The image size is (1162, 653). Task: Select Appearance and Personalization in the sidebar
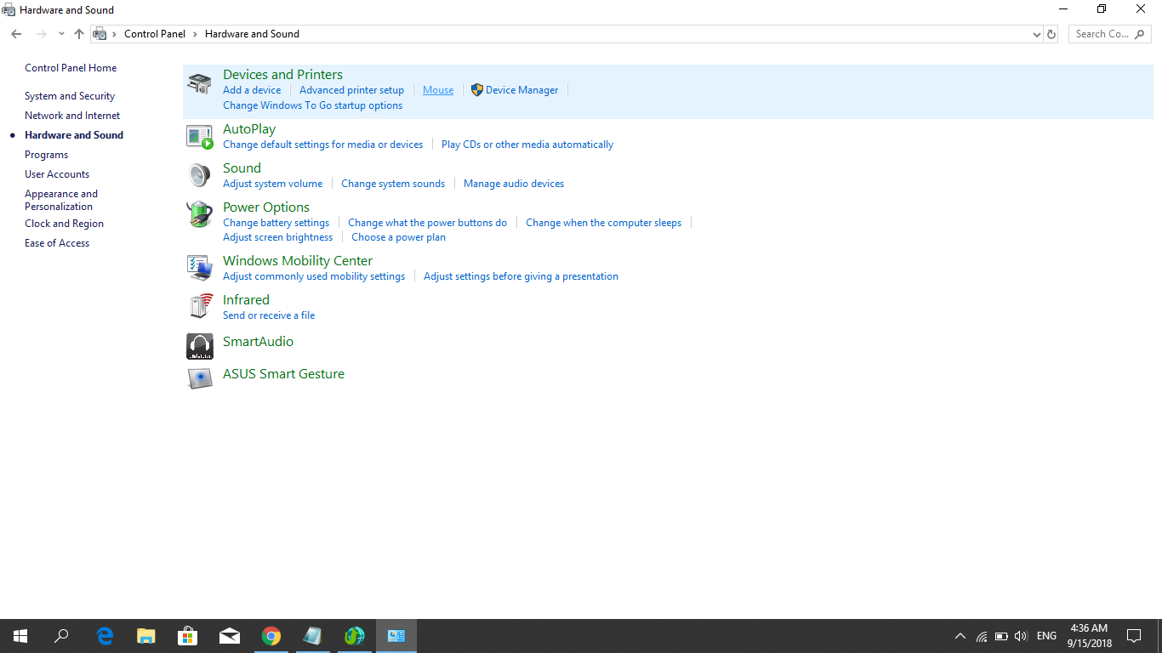coord(61,200)
